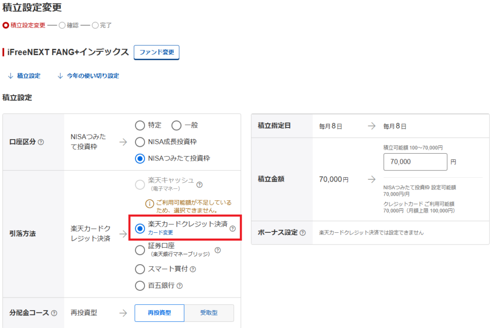Click the iFreeNEXT FANG+インデックス fund title
The width and height of the screenshot is (495, 328).
68,52
